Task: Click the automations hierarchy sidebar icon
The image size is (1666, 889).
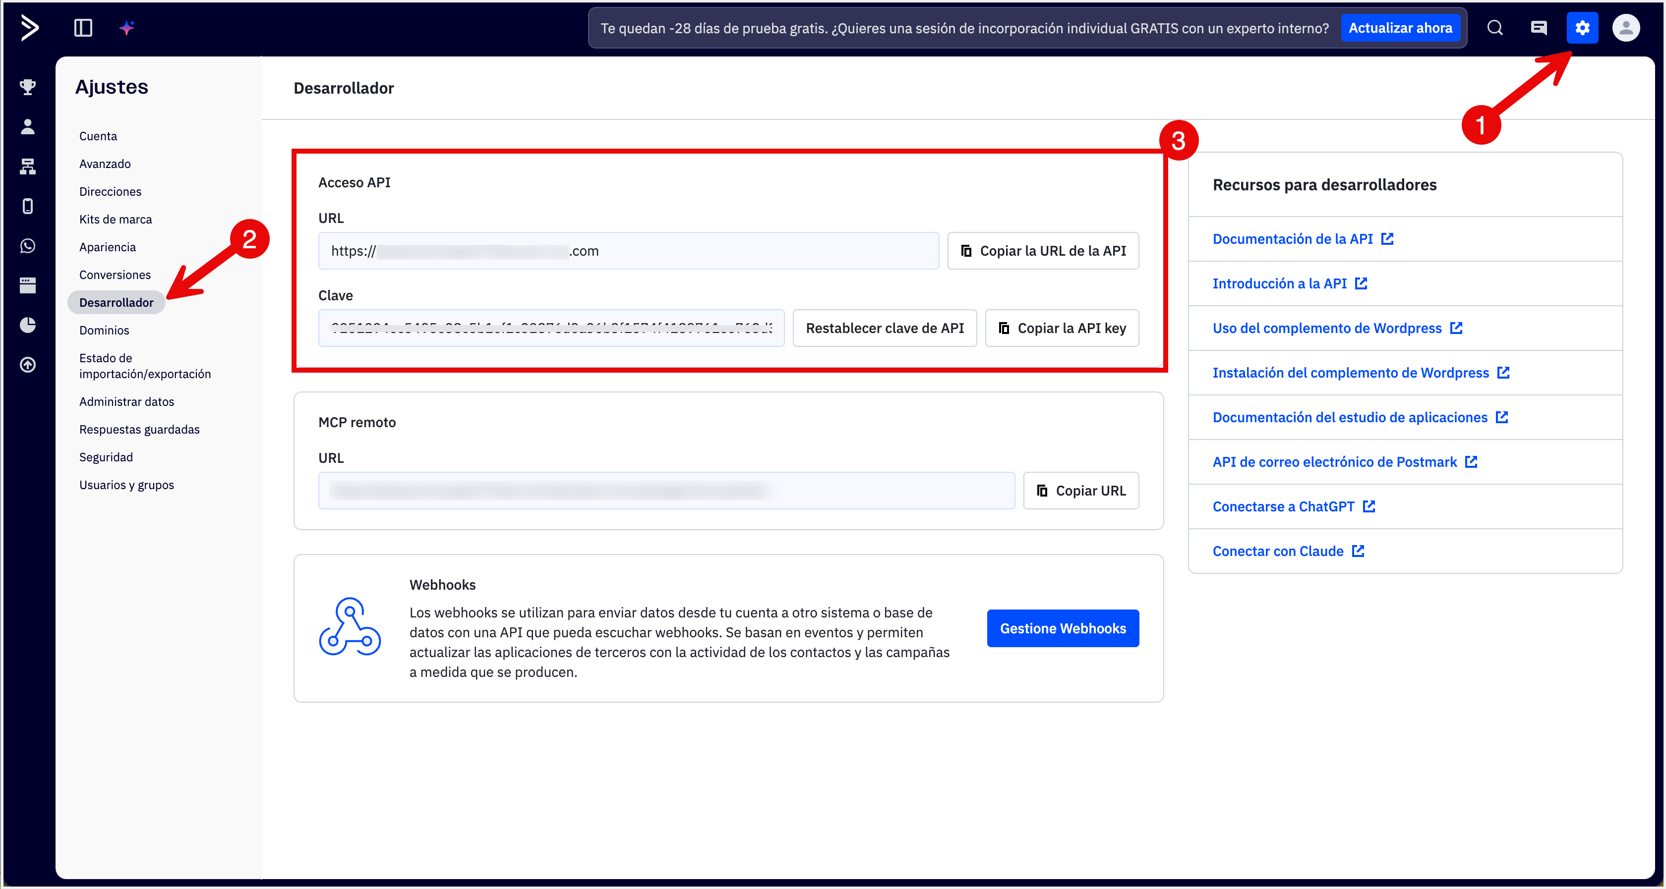Action: [x=28, y=166]
